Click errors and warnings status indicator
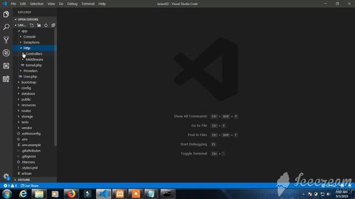This screenshot has height=199, width=355. (10, 186)
